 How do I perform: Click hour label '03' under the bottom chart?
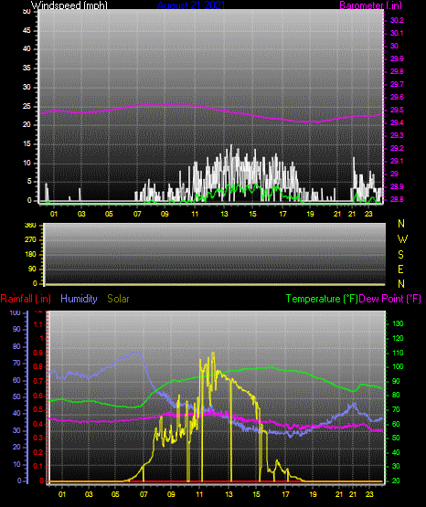89,494
